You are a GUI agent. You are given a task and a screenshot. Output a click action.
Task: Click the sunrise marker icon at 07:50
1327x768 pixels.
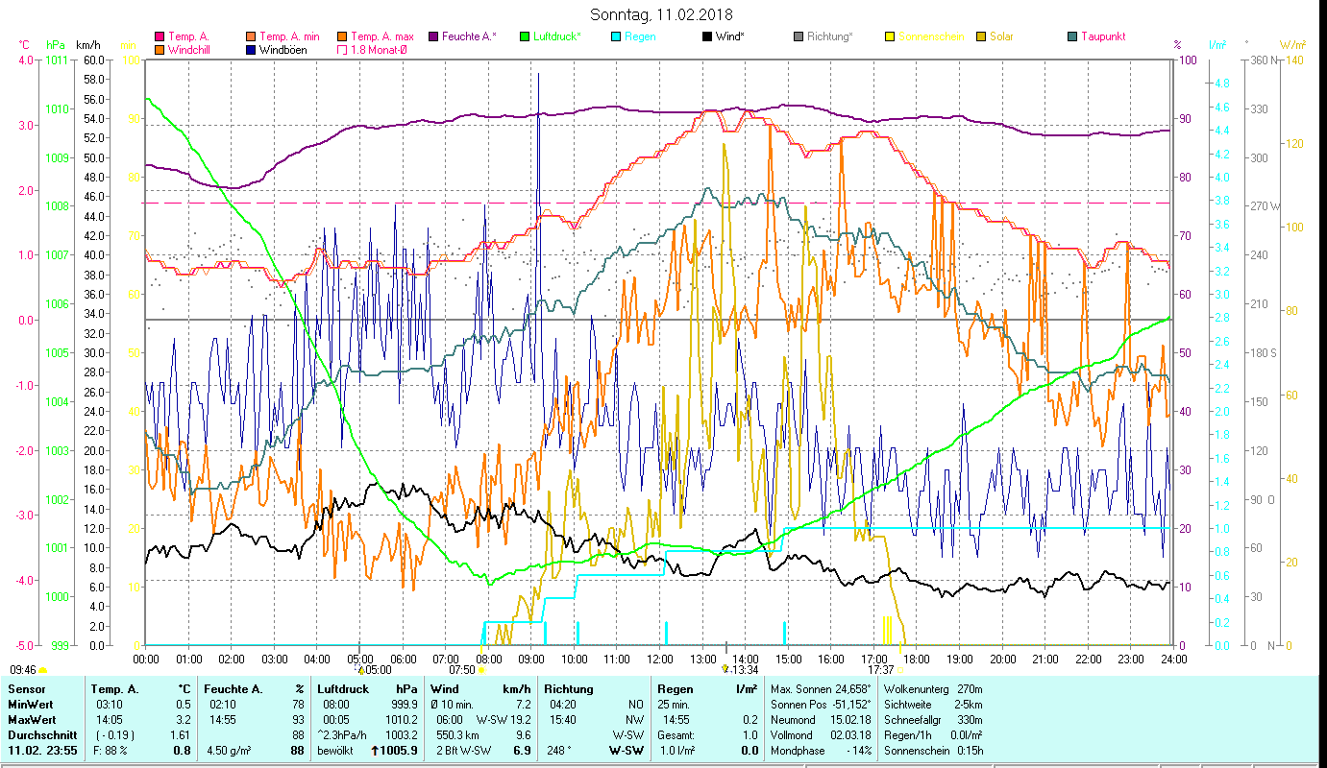(480, 669)
